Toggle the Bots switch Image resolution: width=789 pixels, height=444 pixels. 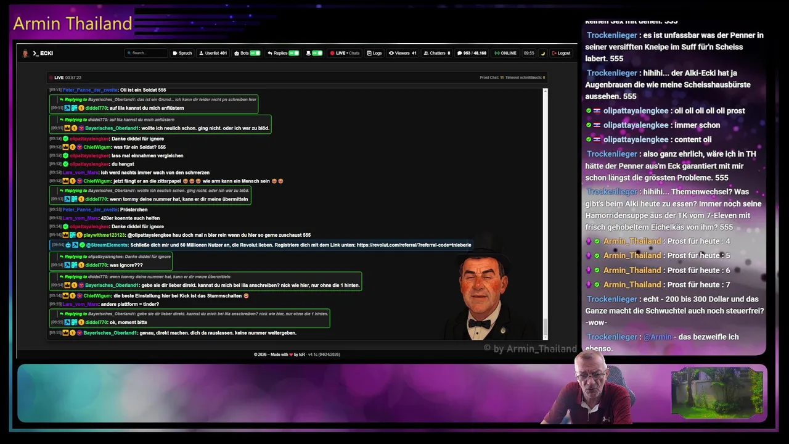pos(255,53)
